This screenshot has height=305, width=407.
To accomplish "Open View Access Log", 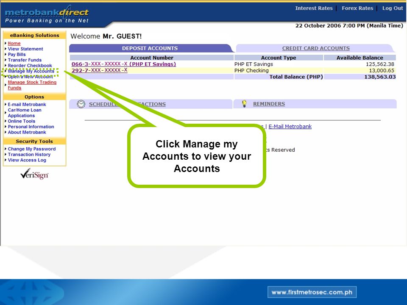I will [x=27, y=160].
